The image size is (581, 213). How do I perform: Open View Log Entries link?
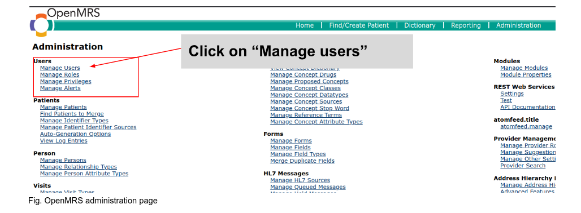64,141
